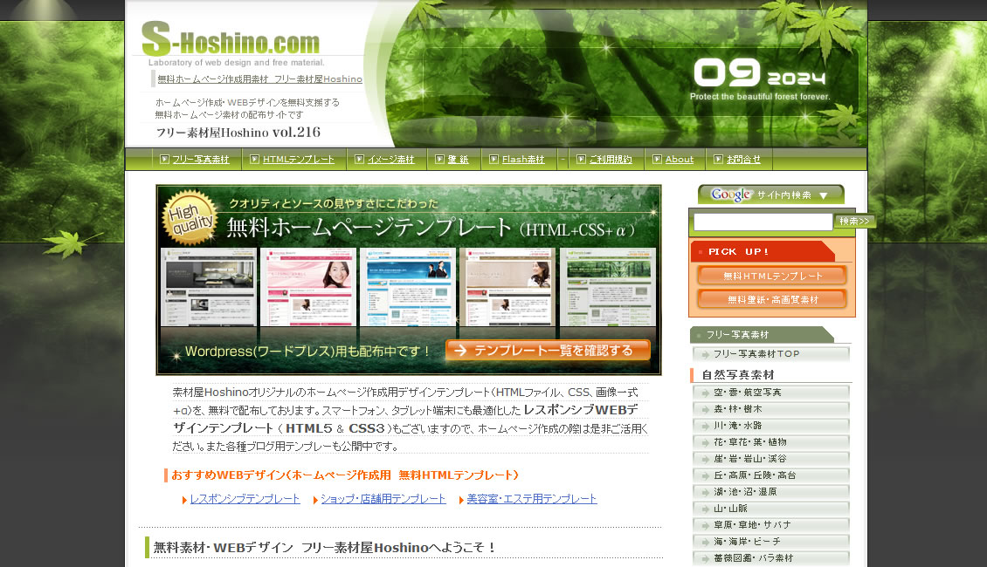Click 無料壁紙・高画質素材 pick-up button

point(772,300)
